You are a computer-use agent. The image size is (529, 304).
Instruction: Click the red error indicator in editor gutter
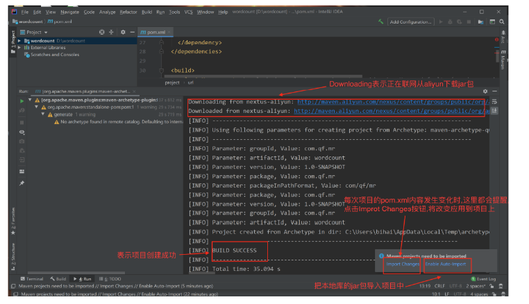pyautogui.click(x=496, y=39)
